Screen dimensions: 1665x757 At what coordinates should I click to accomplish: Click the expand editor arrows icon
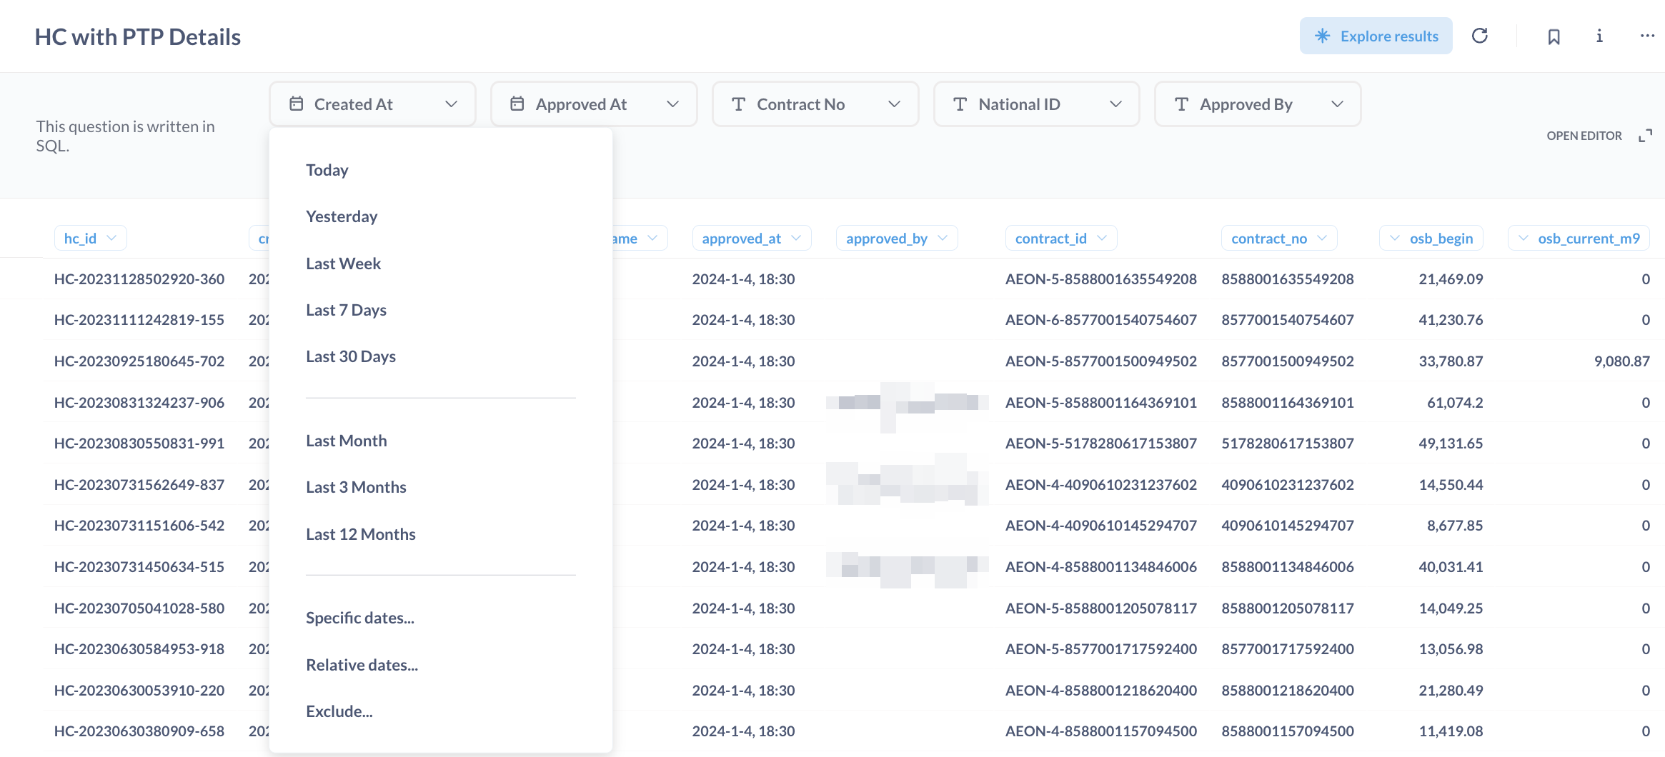coord(1646,136)
